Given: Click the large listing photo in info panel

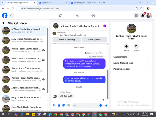Looking at the screenshot, I should (x=131, y=28).
